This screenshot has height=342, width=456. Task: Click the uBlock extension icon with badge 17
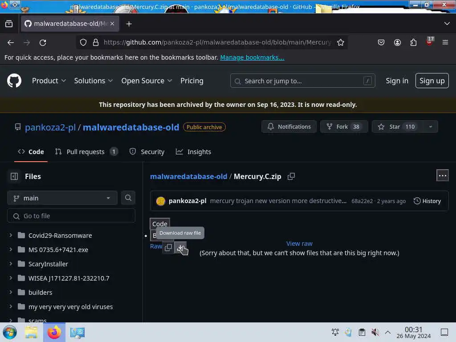(430, 41)
